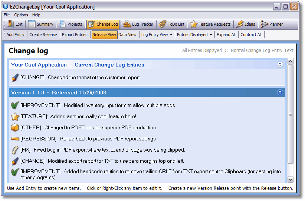Image resolution: width=305 pixels, height=201 pixels.
Task: Click the Exit toolbar icon
Action: [10, 24]
